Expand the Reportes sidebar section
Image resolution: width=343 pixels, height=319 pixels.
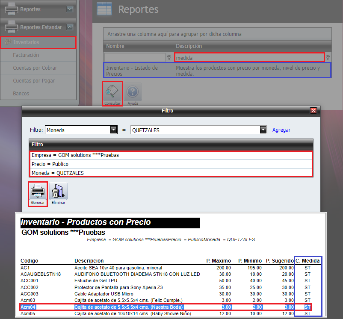tap(70, 9)
